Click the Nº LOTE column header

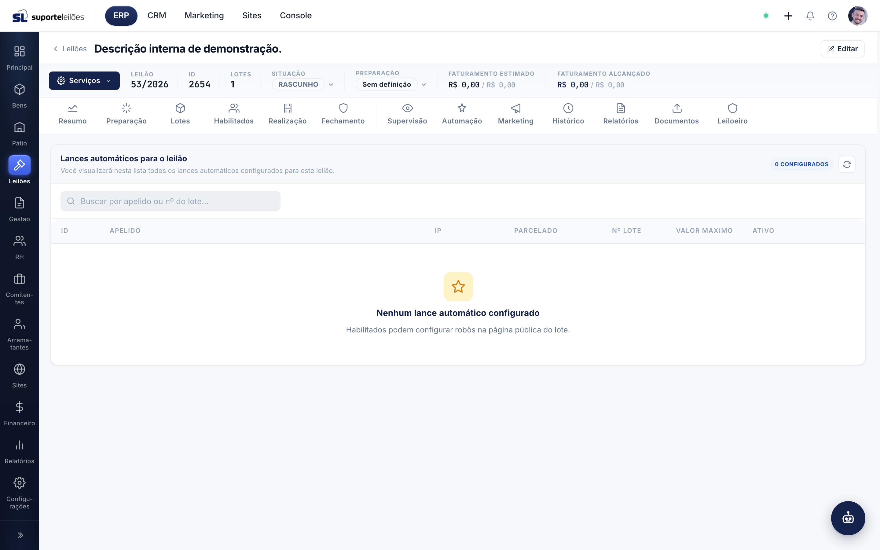pos(626,231)
